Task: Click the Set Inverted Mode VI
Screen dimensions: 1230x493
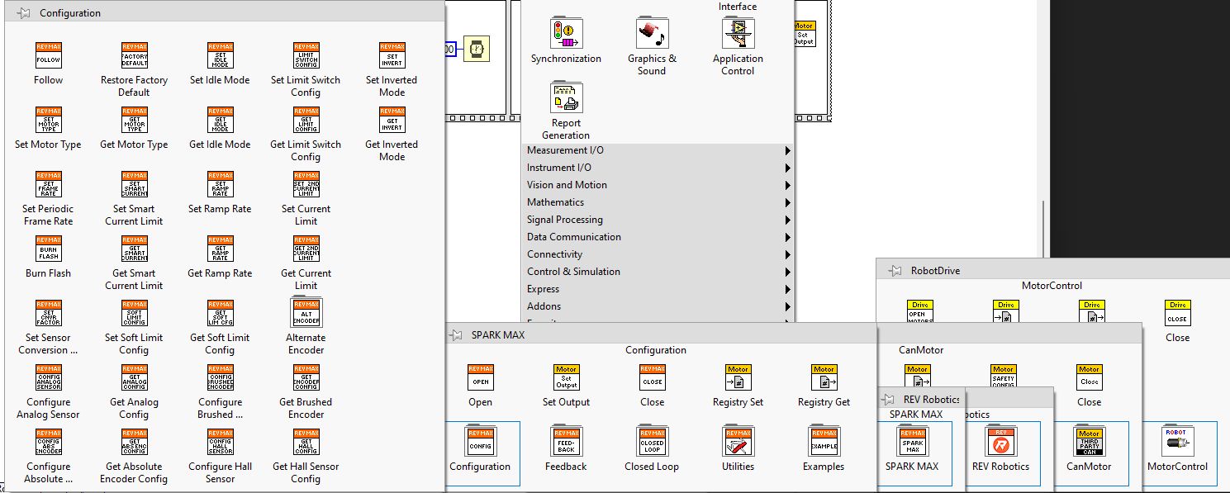Action: pyautogui.click(x=392, y=55)
